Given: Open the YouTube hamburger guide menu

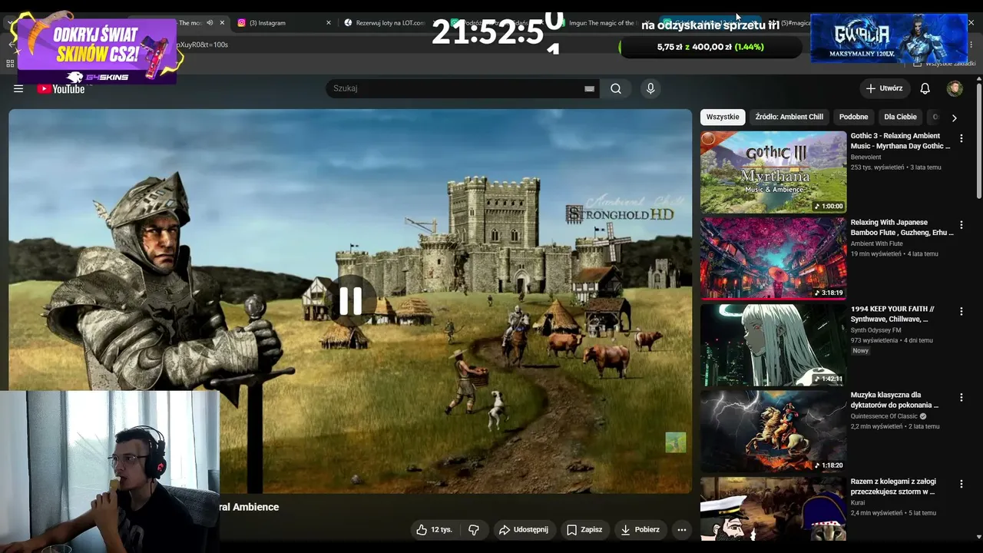Looking at the screenshot, I should tap(18, 89).
